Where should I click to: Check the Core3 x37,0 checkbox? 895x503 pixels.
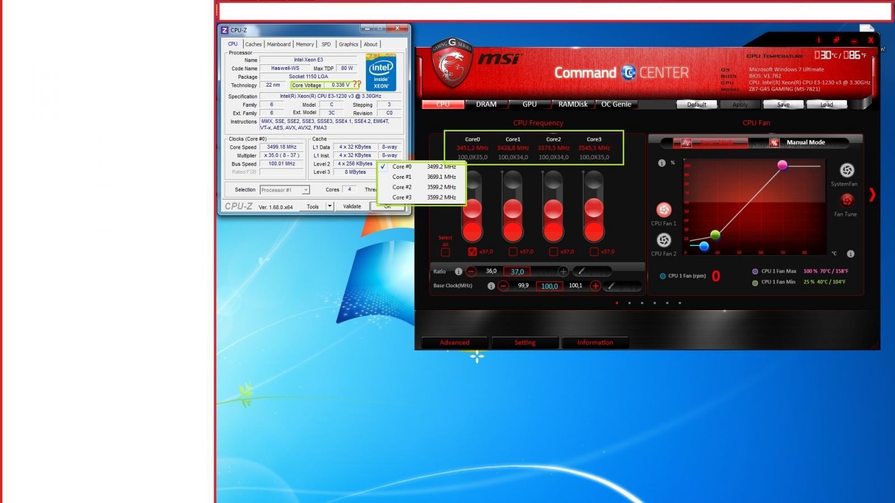pyautogui.click(x=593, y=252)
